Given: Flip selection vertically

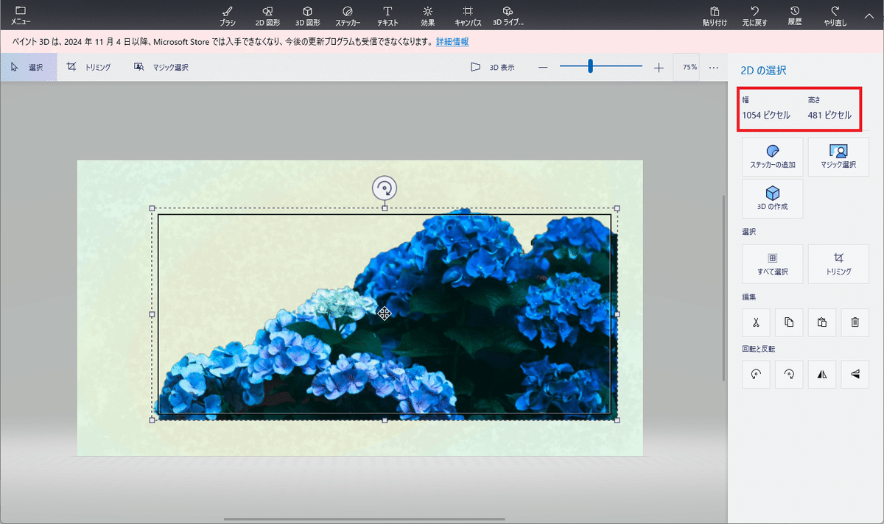Looking at the screenshot, I should (855, 374).
